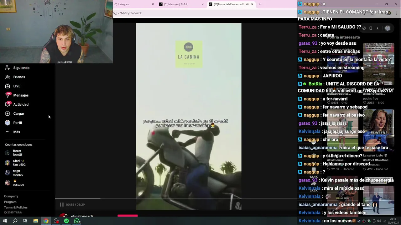Open the Perfil avatar
The height and width of the screenshot is (225, 401).
(x=8, y=123)
